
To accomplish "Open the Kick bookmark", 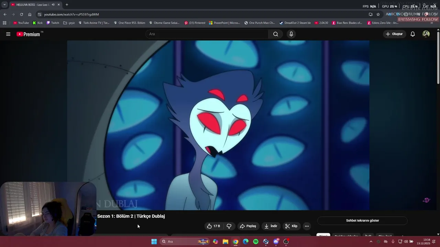I will [38, 23].
